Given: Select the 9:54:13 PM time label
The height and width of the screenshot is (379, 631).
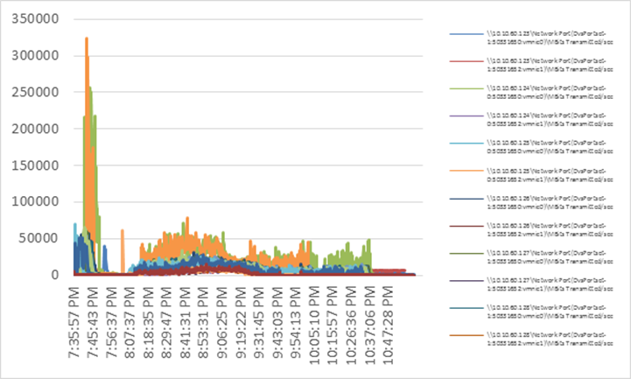Looking at the screenshot, I should [x=296, y=322].
